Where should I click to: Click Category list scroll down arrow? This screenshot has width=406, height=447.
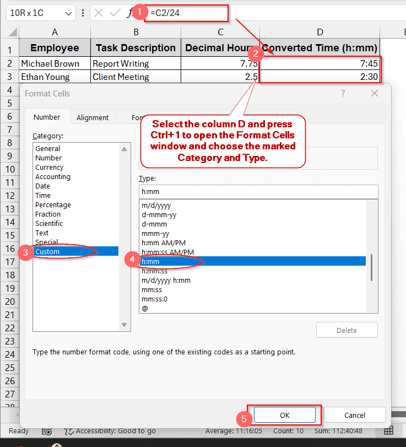point(124,325)
